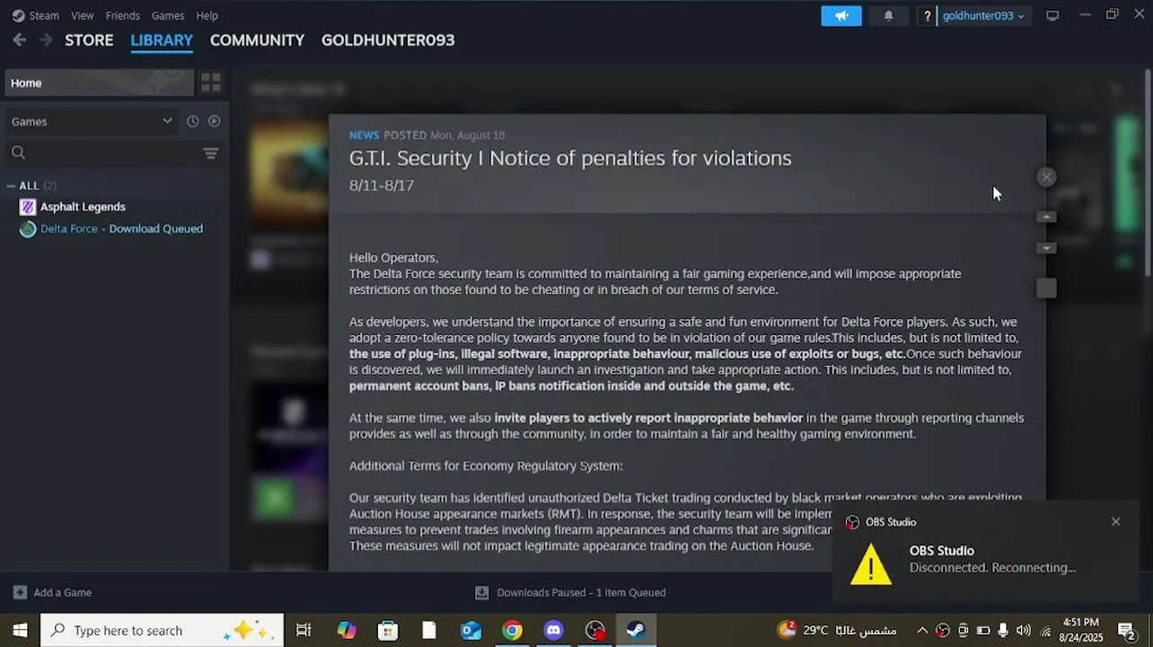Open the volume tray control
The width and height of the screenshot is (1153, 647).
[x=1024, y=630]
